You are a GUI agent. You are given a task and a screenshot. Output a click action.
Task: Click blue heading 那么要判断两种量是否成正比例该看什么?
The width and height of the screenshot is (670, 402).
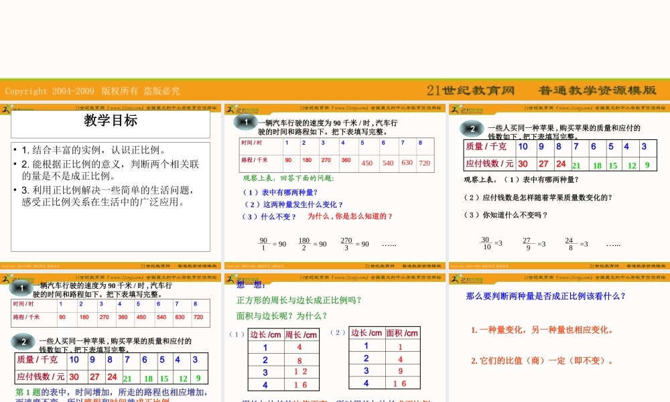tap(545, 296)
